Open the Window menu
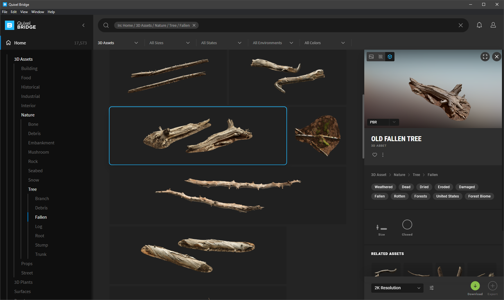This screenshot has width=504, height=300. 37,12
